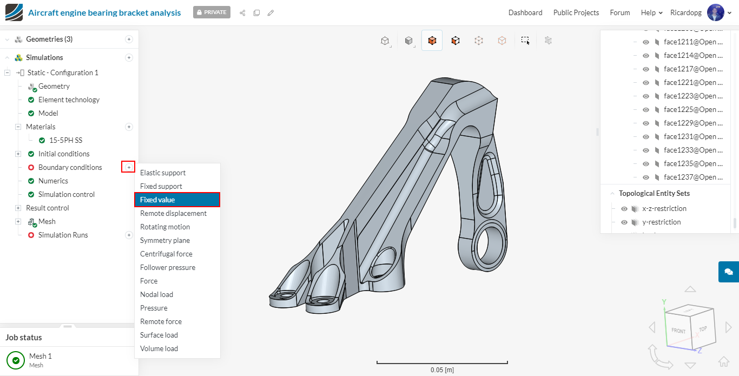Go to the Dashboard link

tap(525, 12)
